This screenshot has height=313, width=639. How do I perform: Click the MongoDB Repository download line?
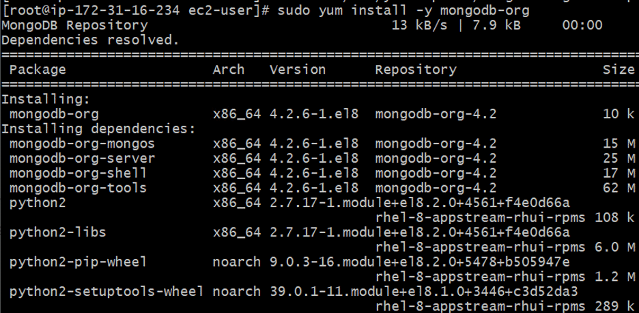point(302,25)
